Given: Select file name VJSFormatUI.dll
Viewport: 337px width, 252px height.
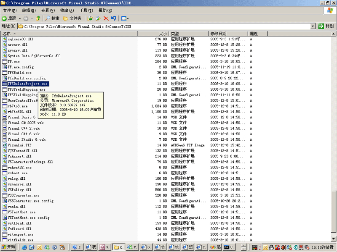Looking at the screenshot, I should click(x=23, y=150).
